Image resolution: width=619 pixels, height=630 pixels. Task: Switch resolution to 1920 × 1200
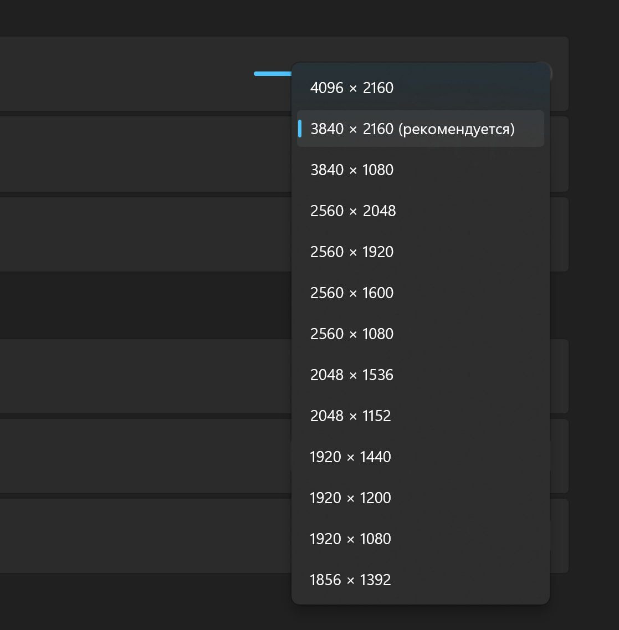pyautogui.click(x=421, y=498)
